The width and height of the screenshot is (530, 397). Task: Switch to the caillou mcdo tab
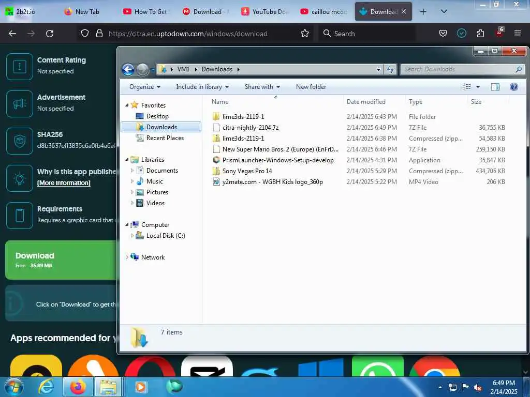click(x=324, y=11)
